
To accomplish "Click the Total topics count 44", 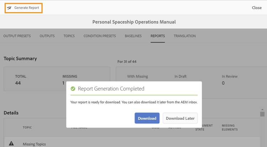I will coord(18,83).
